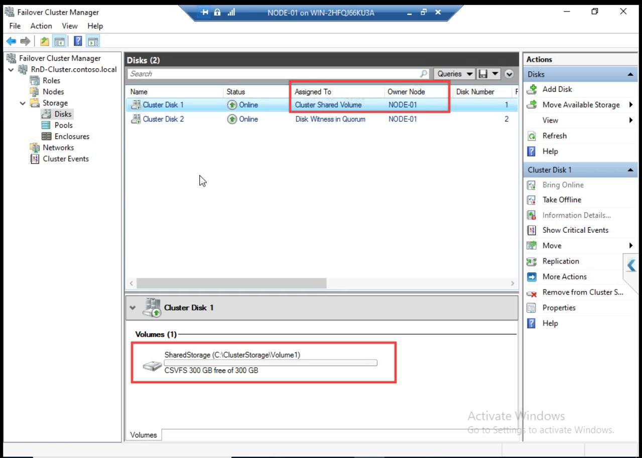642x458 pixels.
Task: Open the Action menu
Action: tap(41, 26)
